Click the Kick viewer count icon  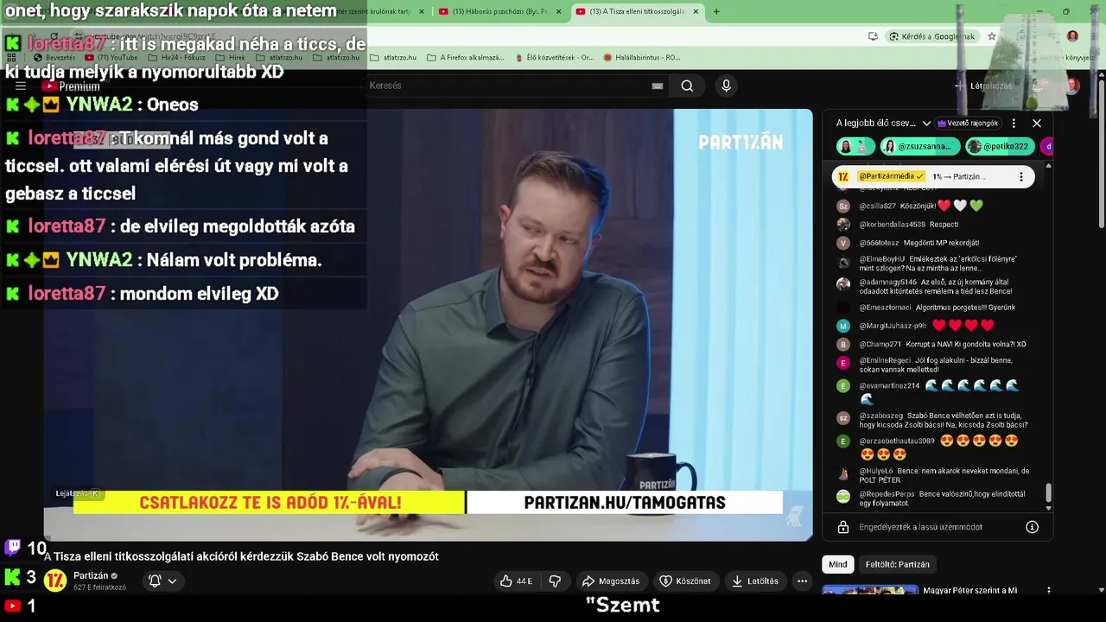[12, 576]
